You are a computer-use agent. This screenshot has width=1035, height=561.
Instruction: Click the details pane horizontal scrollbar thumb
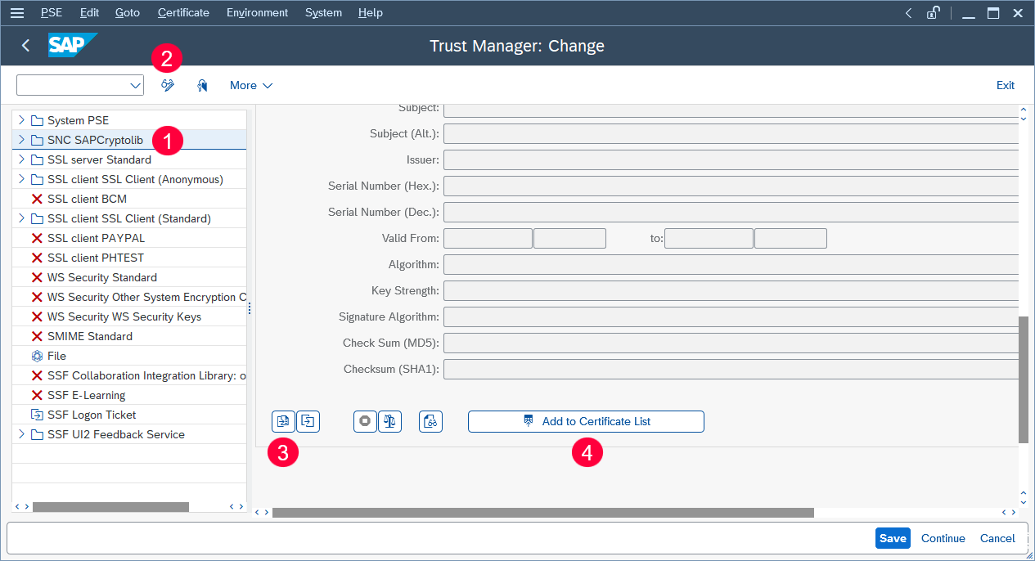pos(543,512)
